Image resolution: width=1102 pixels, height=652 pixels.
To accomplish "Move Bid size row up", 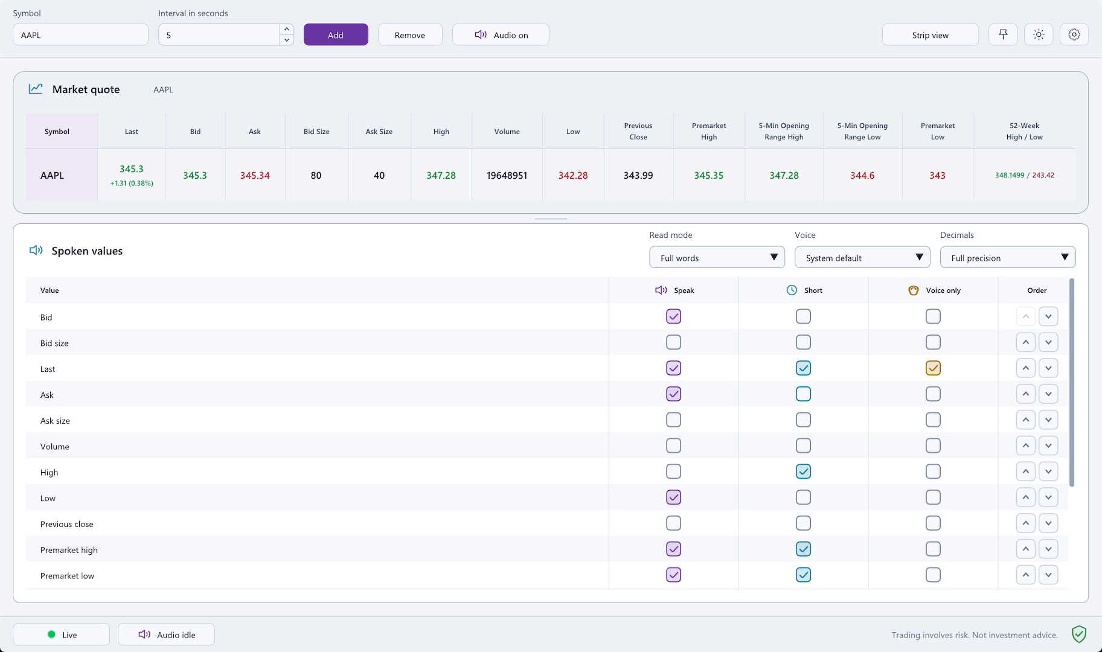I will 1026,342.
